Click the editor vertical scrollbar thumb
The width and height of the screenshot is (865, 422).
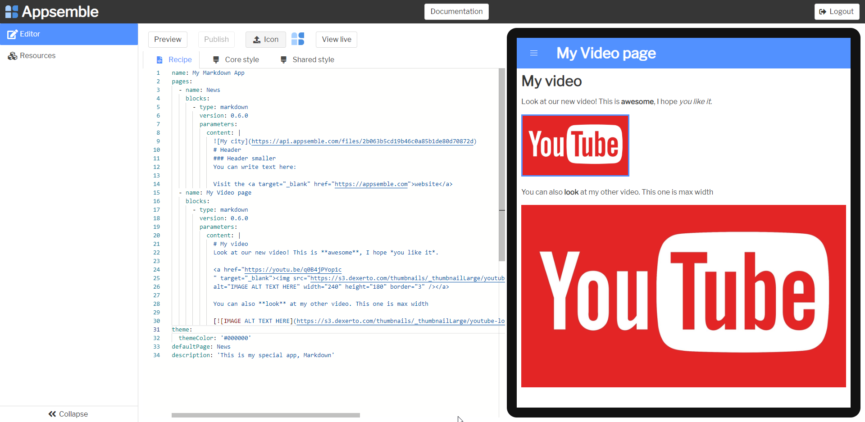pyautogui.click(x=502, y=165)
